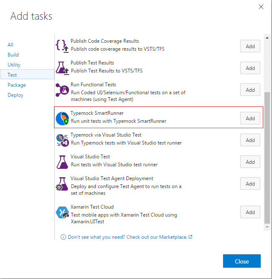Click the Run Functional Tests icon

click(62, 89)
